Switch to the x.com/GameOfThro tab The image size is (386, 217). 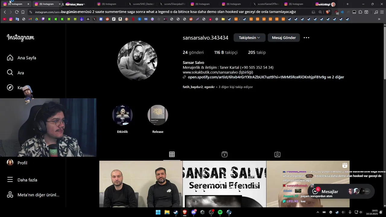[x=266, y=4]
